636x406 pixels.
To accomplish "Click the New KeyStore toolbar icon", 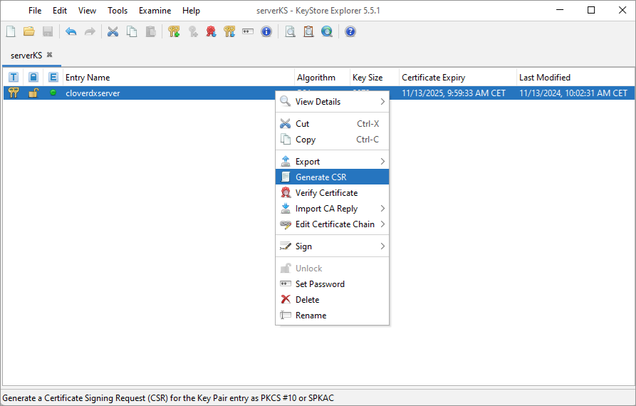I will pos(11,31).
